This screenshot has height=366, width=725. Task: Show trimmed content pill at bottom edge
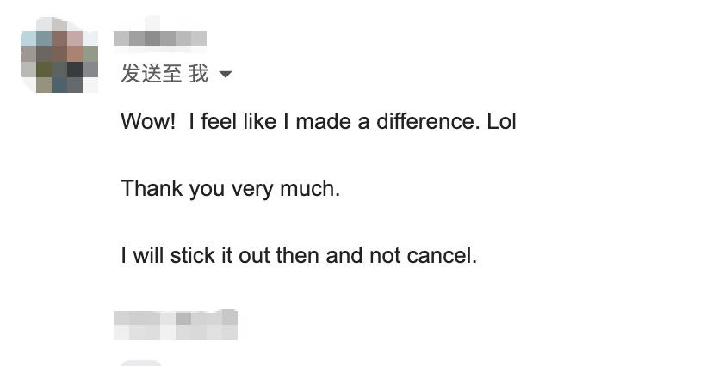(141, 363)
